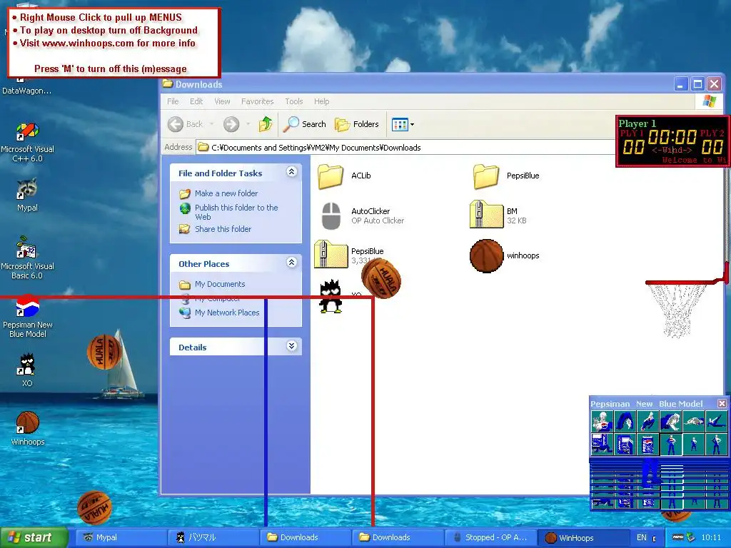Go to My Documents from Other Places

click(220, 284)
